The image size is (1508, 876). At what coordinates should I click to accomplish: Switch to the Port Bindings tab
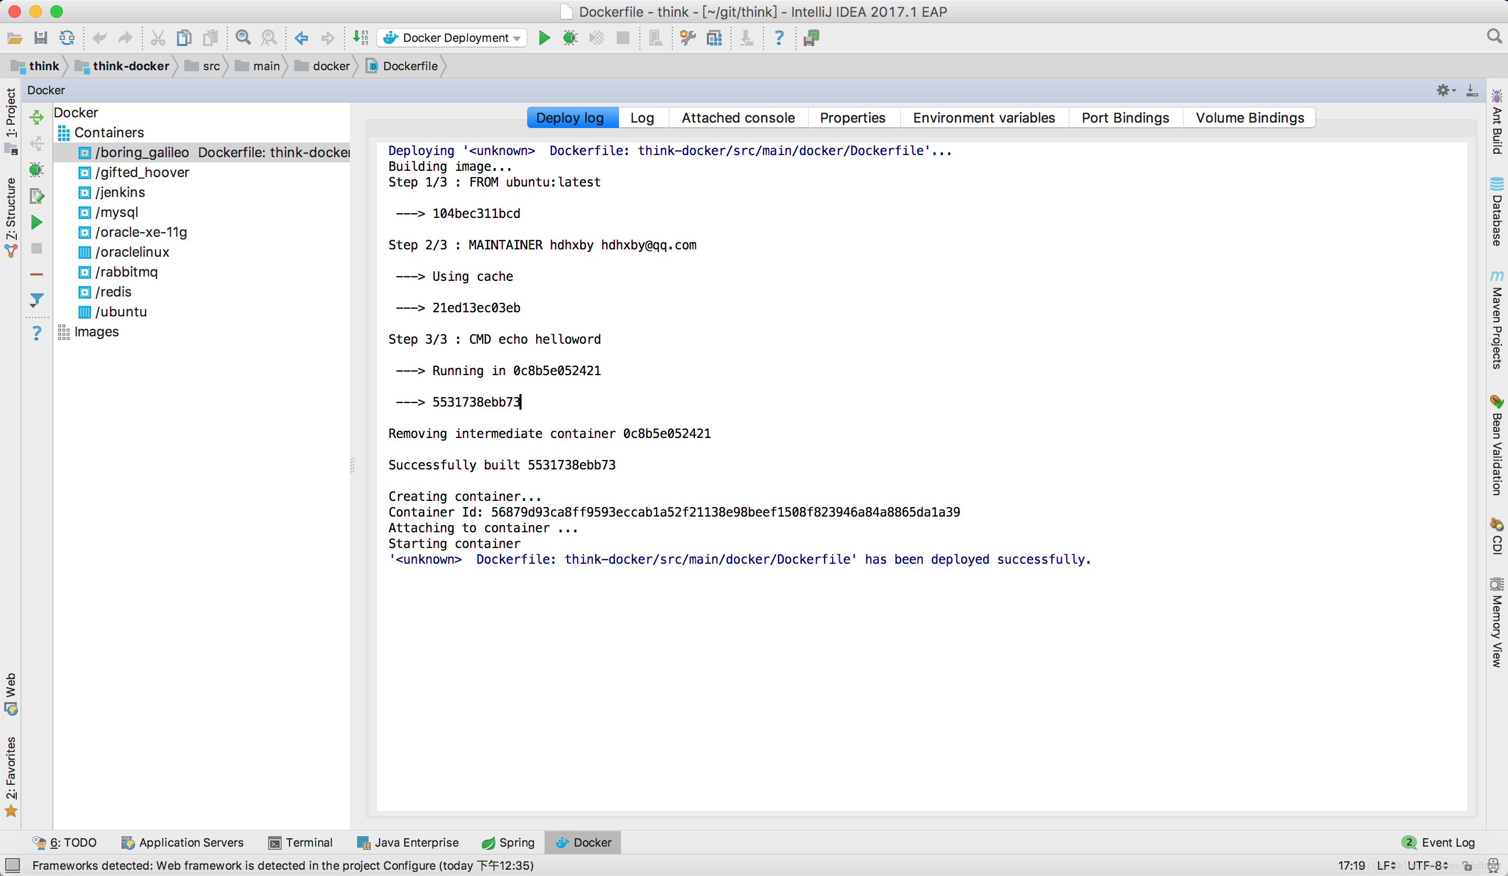pyautogui.click(x=1126, y=118)
